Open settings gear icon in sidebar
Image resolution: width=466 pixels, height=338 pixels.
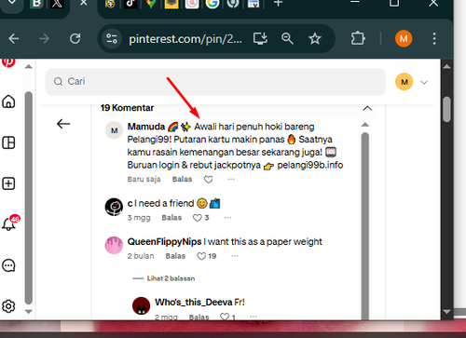(x=8, y=306)
